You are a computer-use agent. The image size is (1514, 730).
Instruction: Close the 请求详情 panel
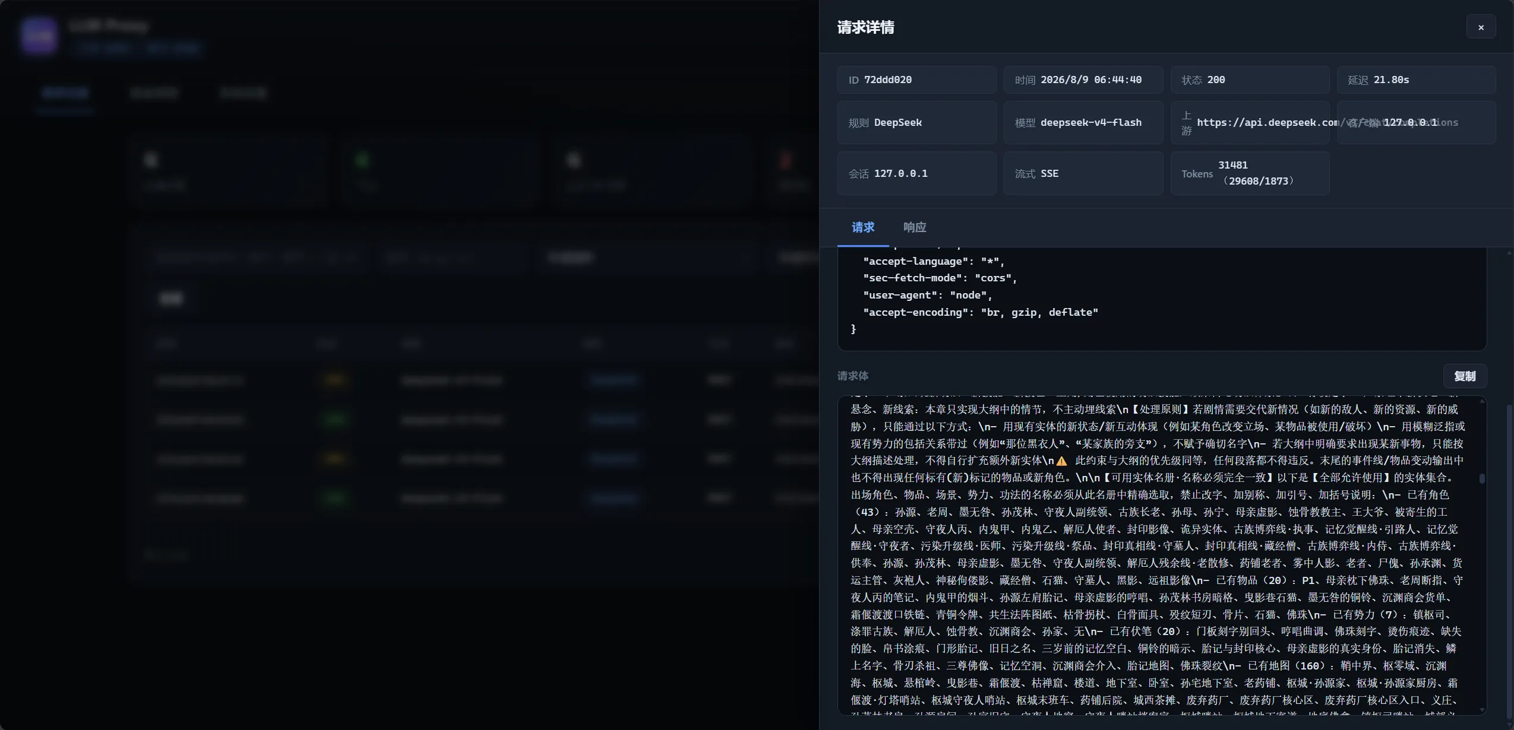pyautogui.click(x=1481, y=27)
